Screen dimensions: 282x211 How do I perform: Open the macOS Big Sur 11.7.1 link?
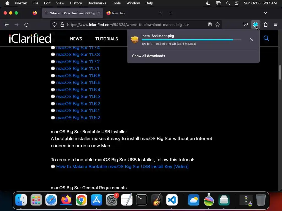point(77,68)
